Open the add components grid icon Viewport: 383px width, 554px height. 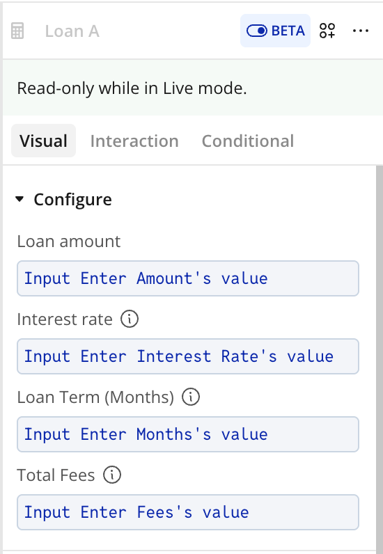coord(327,31)
